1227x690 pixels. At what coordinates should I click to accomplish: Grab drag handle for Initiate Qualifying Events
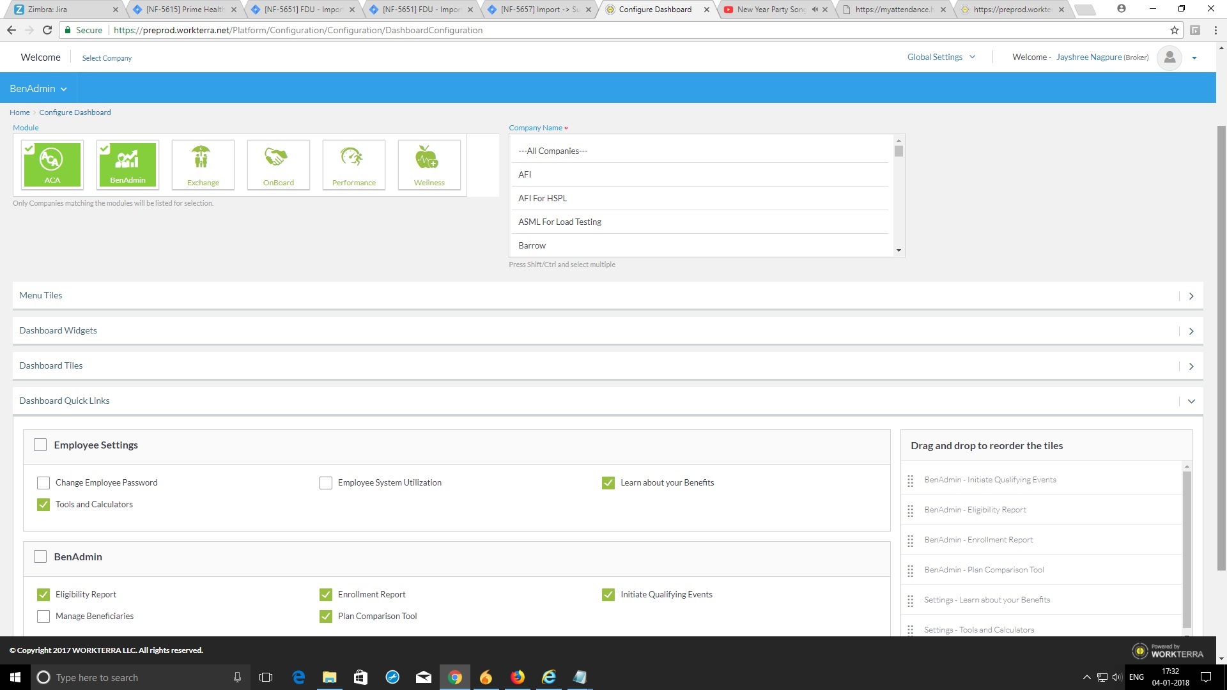911,480
